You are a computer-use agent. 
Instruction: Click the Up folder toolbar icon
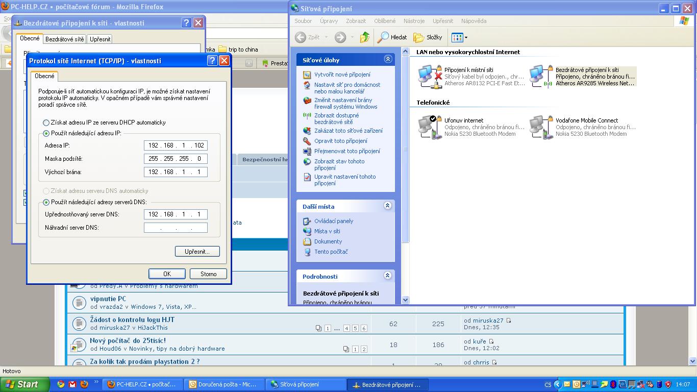point(364,37)
